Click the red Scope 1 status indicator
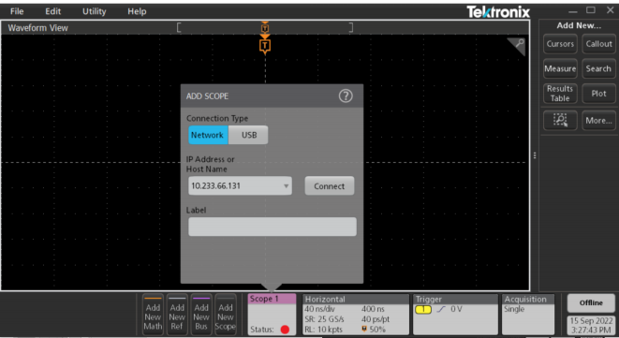 [x=285, y=330]
